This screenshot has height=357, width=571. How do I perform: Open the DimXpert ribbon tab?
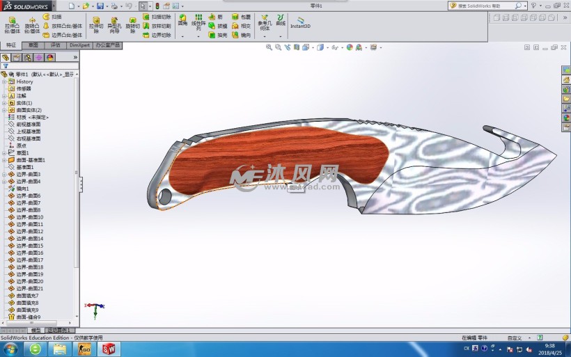coord(79,45)
